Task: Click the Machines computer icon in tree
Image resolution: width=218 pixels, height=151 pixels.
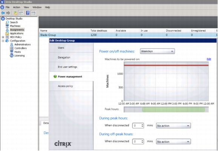Action: click(x=8, y=26)
